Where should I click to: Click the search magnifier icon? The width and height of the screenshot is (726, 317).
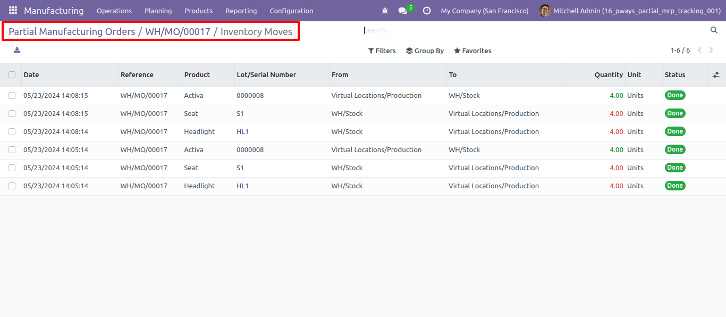point(714,30)
